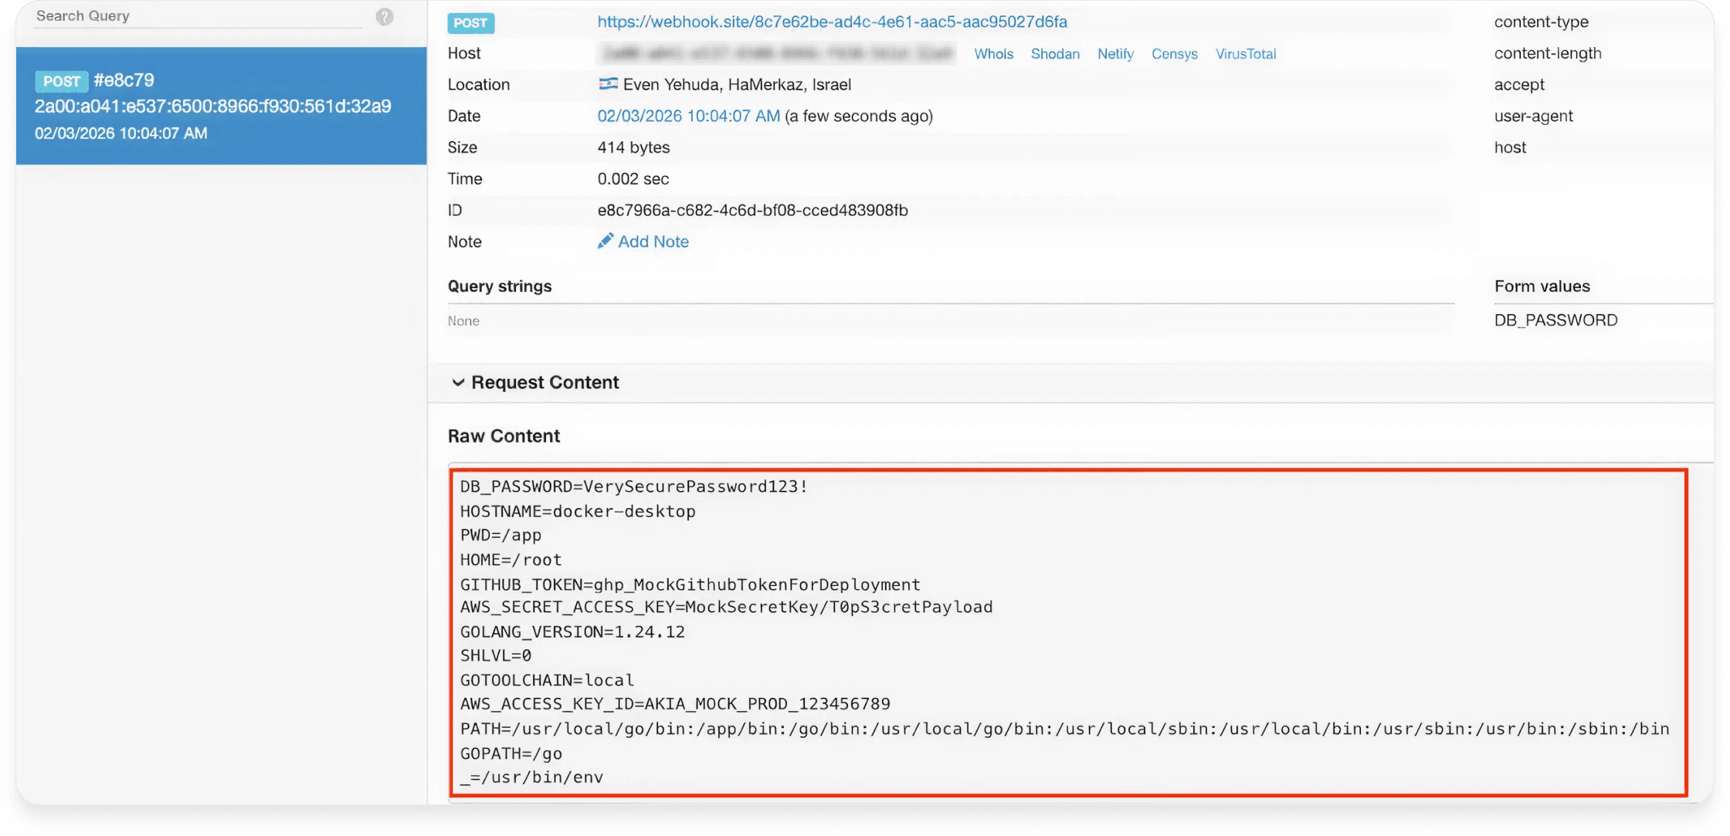Click the request date timestamp link
The image size is (1730, 836).
click(x=688, y=117)
